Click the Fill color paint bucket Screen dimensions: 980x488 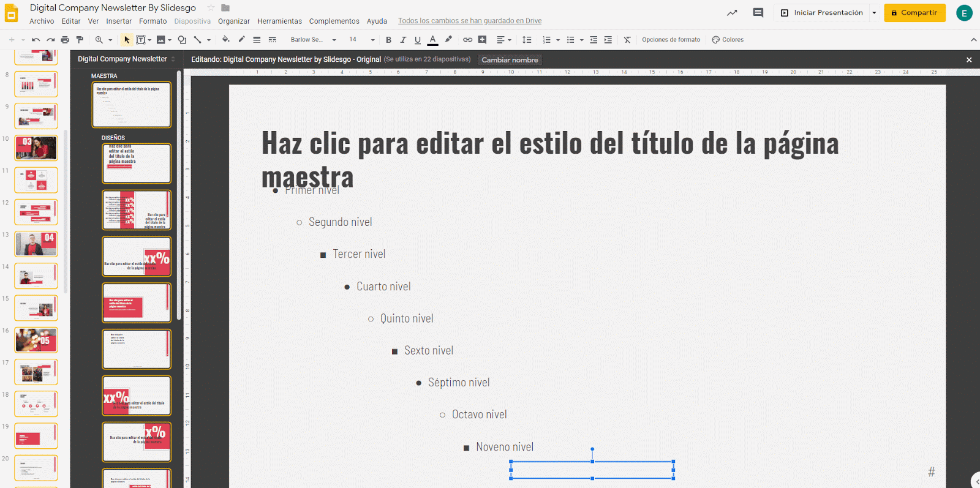click(225, 40)
